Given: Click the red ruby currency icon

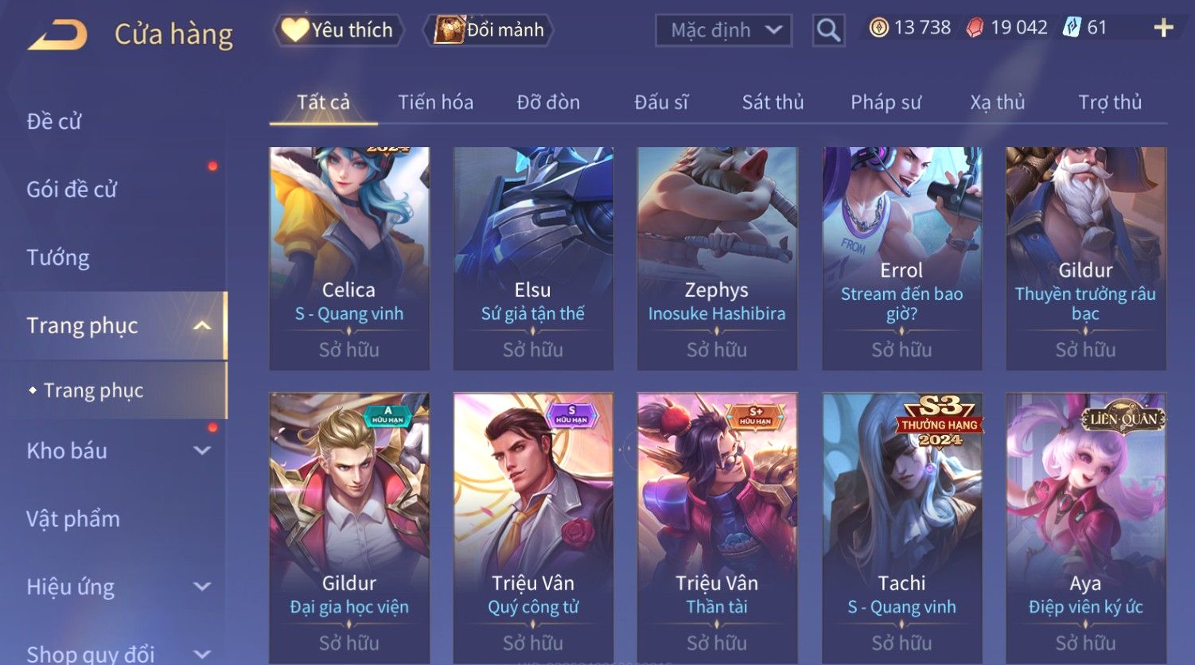Looking at the screenshot, I should (975, 28).
